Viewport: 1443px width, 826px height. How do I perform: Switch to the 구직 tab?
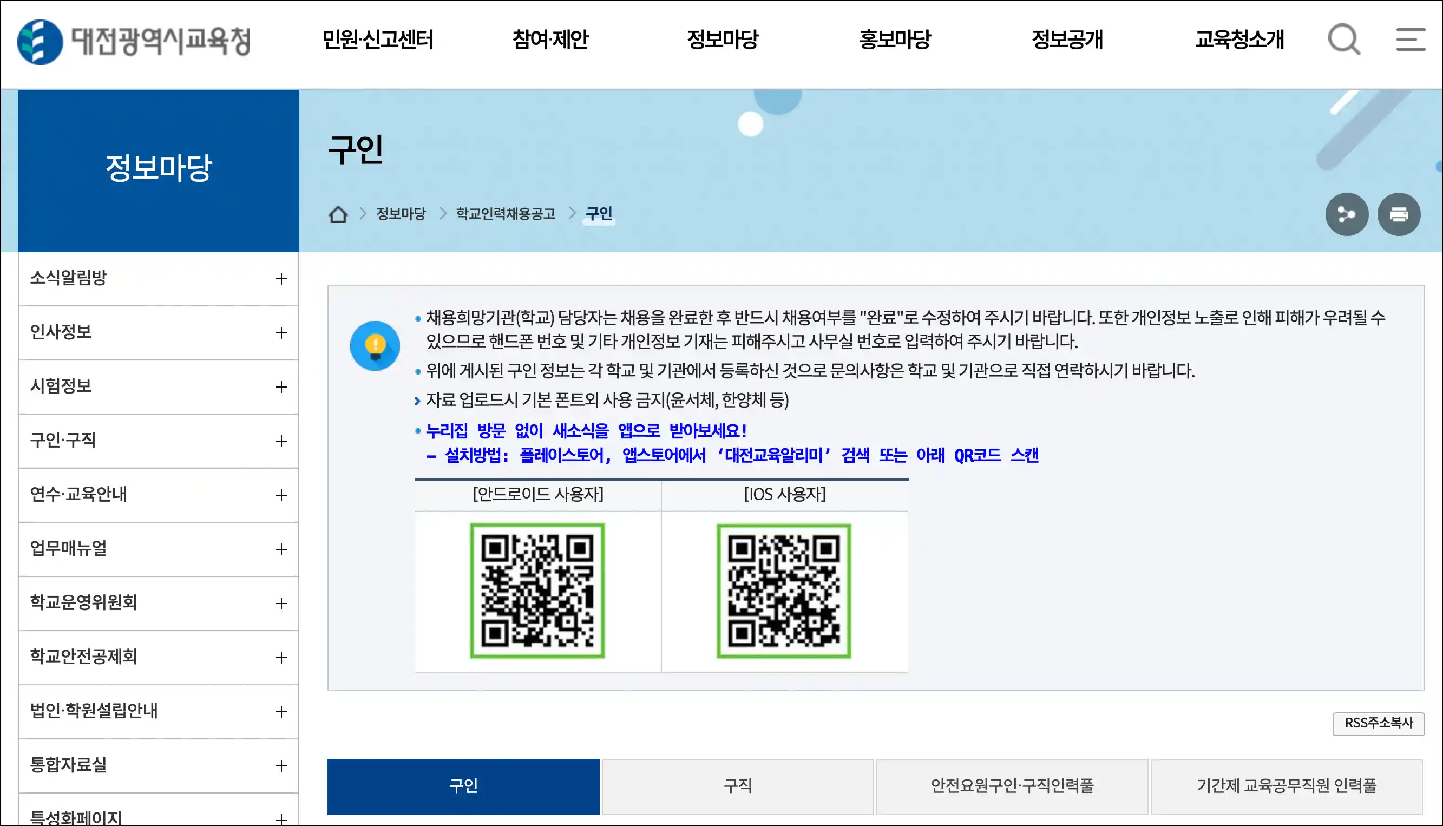(737, 786)
